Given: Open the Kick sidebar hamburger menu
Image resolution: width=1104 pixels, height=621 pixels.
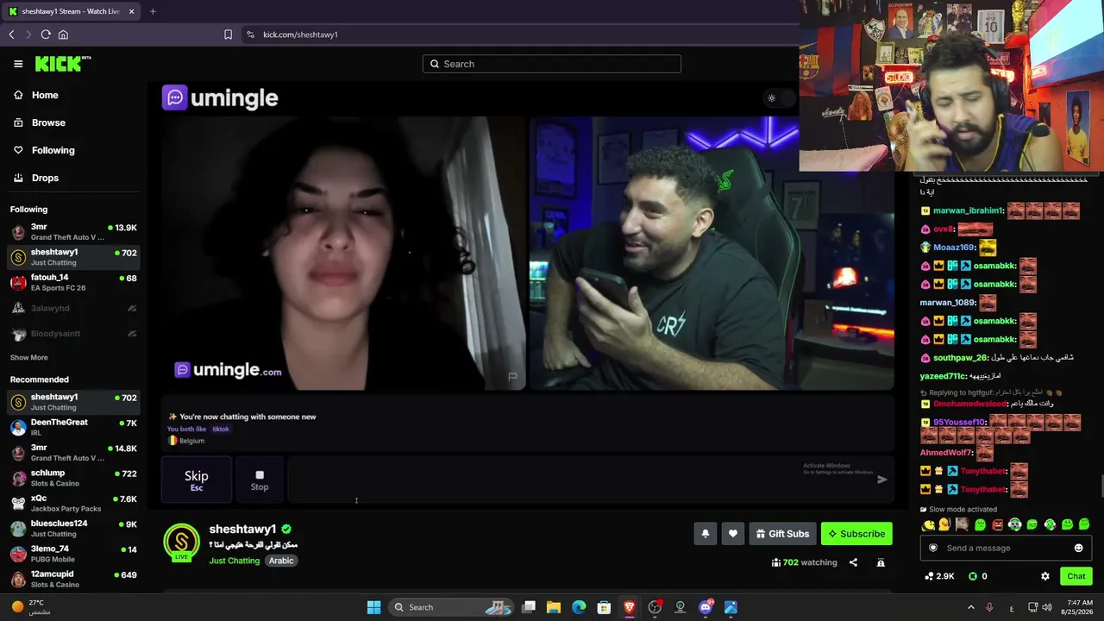Looking at the screenshot, I should (x=18, y=64).
